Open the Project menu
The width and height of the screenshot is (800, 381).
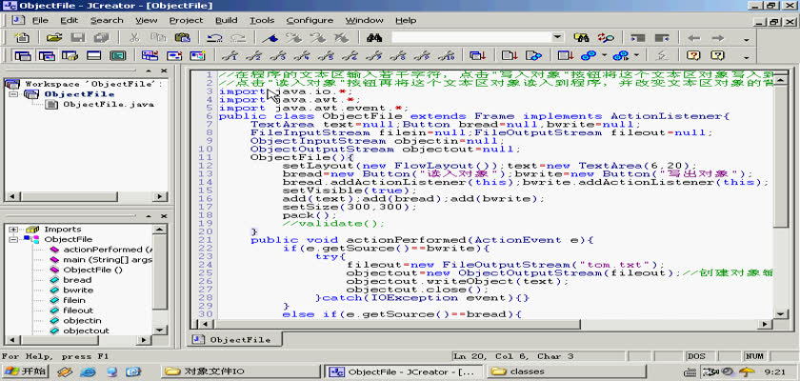tap(187, 20)
